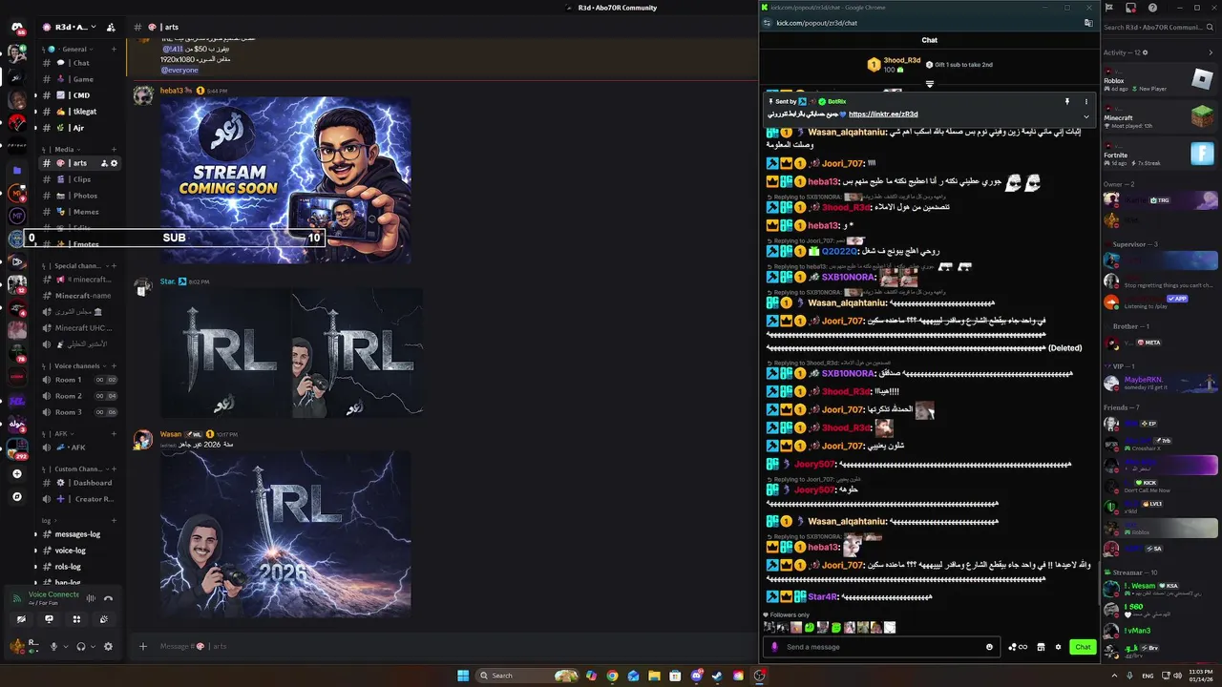1222x687 pixels.
Task: Collapse the Special channels category
Action: coord(76,265)
